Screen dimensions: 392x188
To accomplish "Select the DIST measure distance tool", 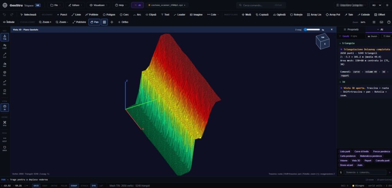I will [5, 139].
